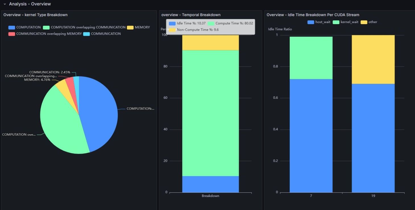Click the red COMMUNICATION overlapping MEMORY legend swatch
The height and width of the screenshot is (210, 415).
click(12, 34)
